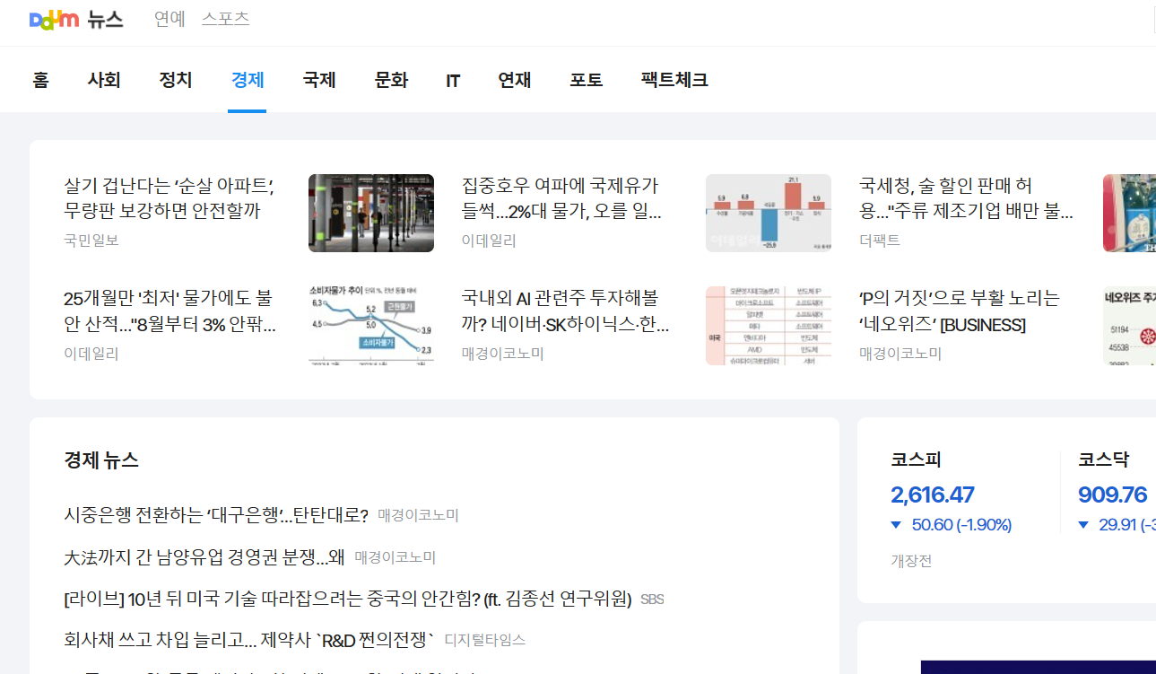
Task: Click the SBS source label
Action: (652, 599)
